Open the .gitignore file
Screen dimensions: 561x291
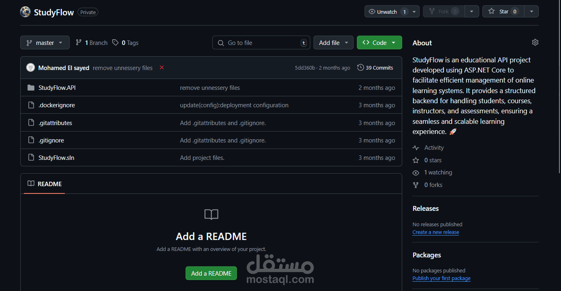pos(51,140)
